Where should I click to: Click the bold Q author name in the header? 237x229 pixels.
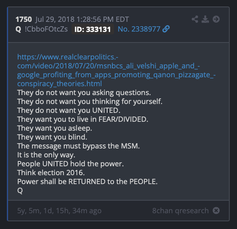pos(18,29)
